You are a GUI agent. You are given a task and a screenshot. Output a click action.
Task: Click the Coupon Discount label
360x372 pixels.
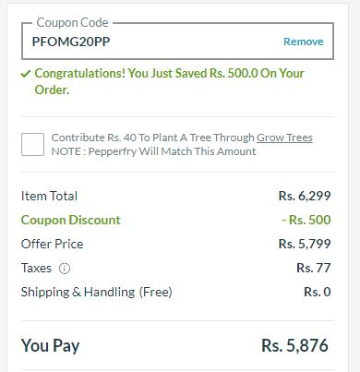tap(71, 220)
